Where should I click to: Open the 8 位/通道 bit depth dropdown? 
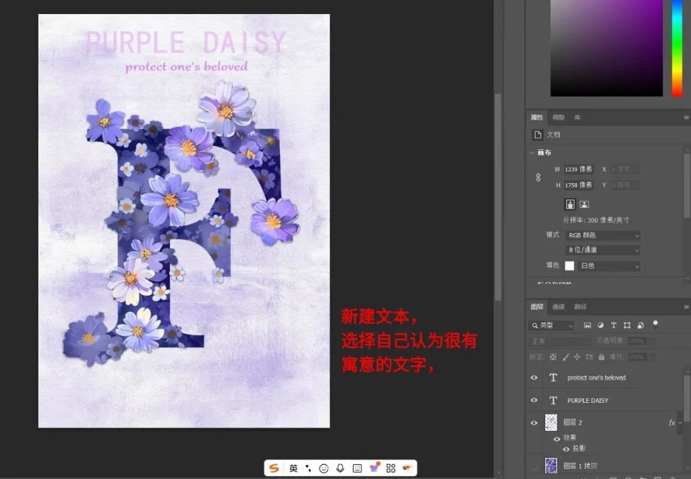tap(603, 250)
